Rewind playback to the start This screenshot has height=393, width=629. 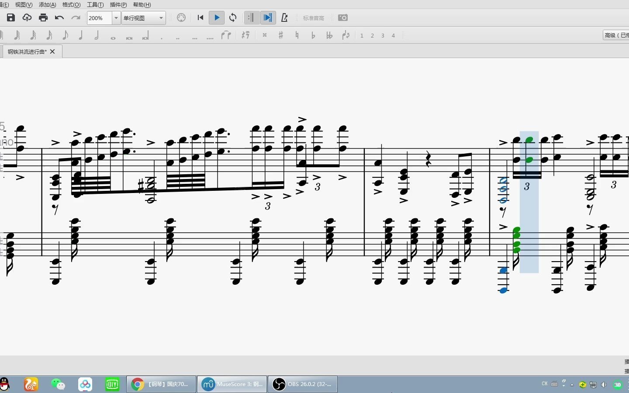point(200,18)
